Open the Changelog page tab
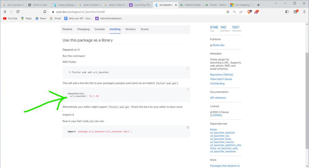 point(83,29)
